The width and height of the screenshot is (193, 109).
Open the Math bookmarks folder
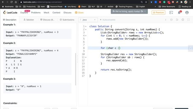pos(41,7)
